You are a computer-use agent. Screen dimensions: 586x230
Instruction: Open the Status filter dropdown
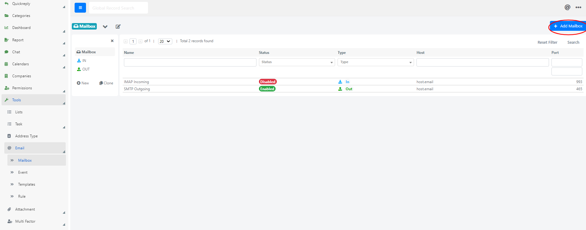297,62
